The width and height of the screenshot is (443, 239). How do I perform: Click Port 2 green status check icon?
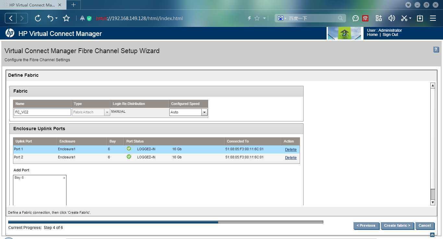129,157
